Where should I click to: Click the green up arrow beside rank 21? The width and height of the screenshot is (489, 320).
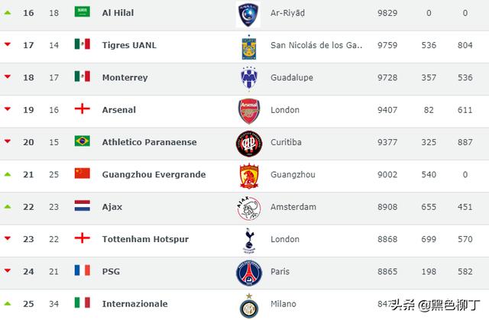(8, 174)
